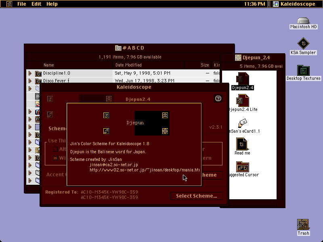Image resolution: width=323 pixels, height=242 pixels.
Task: Click 'Jin's Color Scheme For Kaleidoscope 1.8' line
Action: click(109, 144)
